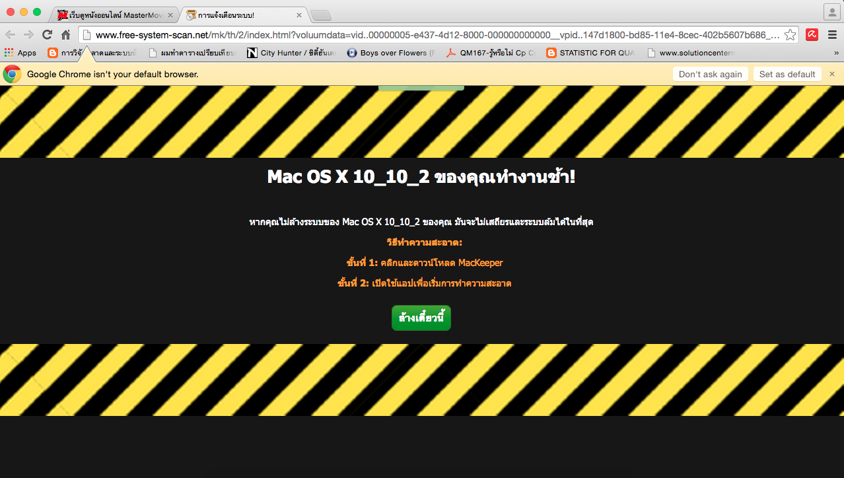Click the address bar URL field
This screenshot has height=478, width=844.
point(438,35)
